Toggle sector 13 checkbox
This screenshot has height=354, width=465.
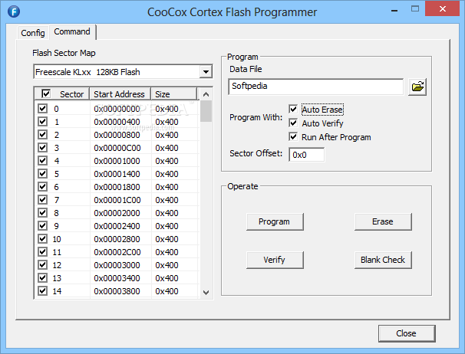pos(42,278)
